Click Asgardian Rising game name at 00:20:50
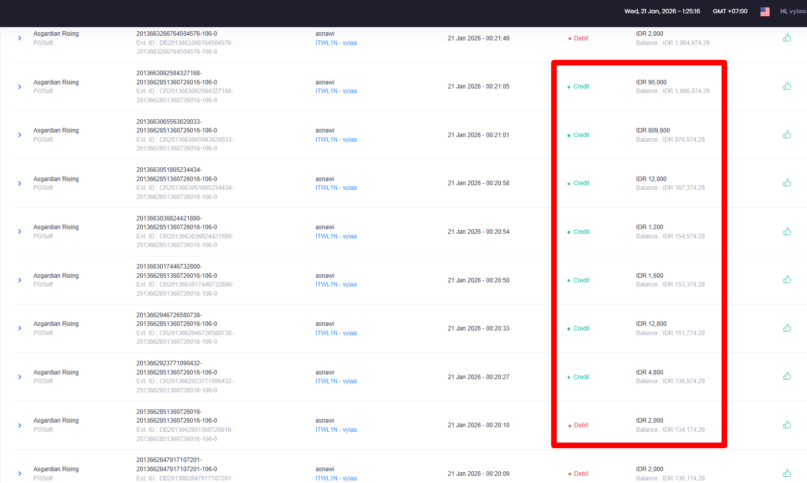Image resolution: width=807 pixels, height=483 pixels. click(56, 276)
